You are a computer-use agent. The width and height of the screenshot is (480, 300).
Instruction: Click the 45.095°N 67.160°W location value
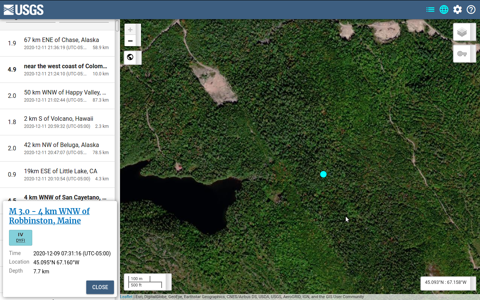click(x=56, y=262)
